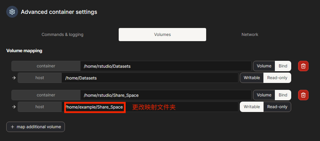Delete the Share_Space volume mapping
The width and height of the screenshot is (320, 141).
[303, 95]
